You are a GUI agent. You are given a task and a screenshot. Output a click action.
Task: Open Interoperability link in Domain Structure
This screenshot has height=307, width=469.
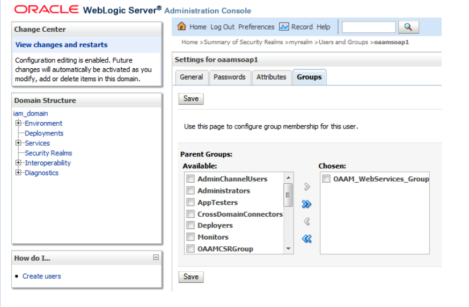click(48, 163)
